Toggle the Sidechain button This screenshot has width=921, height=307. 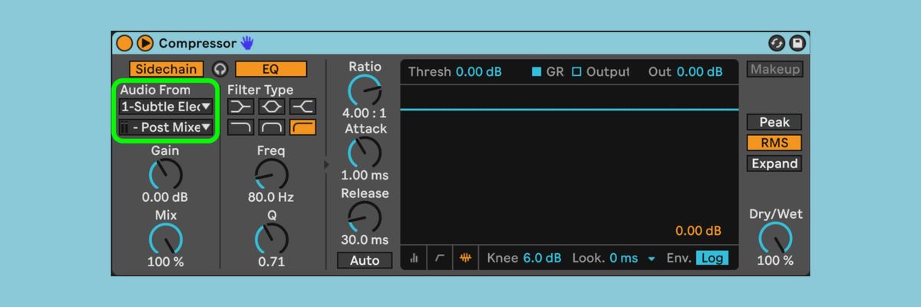coord(166,69)
